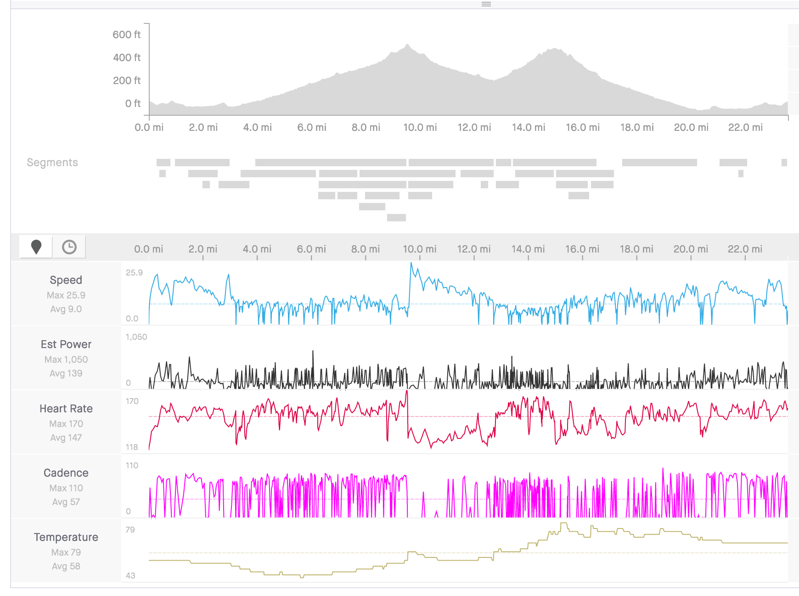The image size is (799, 596).
Task: Click the 118 heart rate scale value
Action: pos(132,447)
